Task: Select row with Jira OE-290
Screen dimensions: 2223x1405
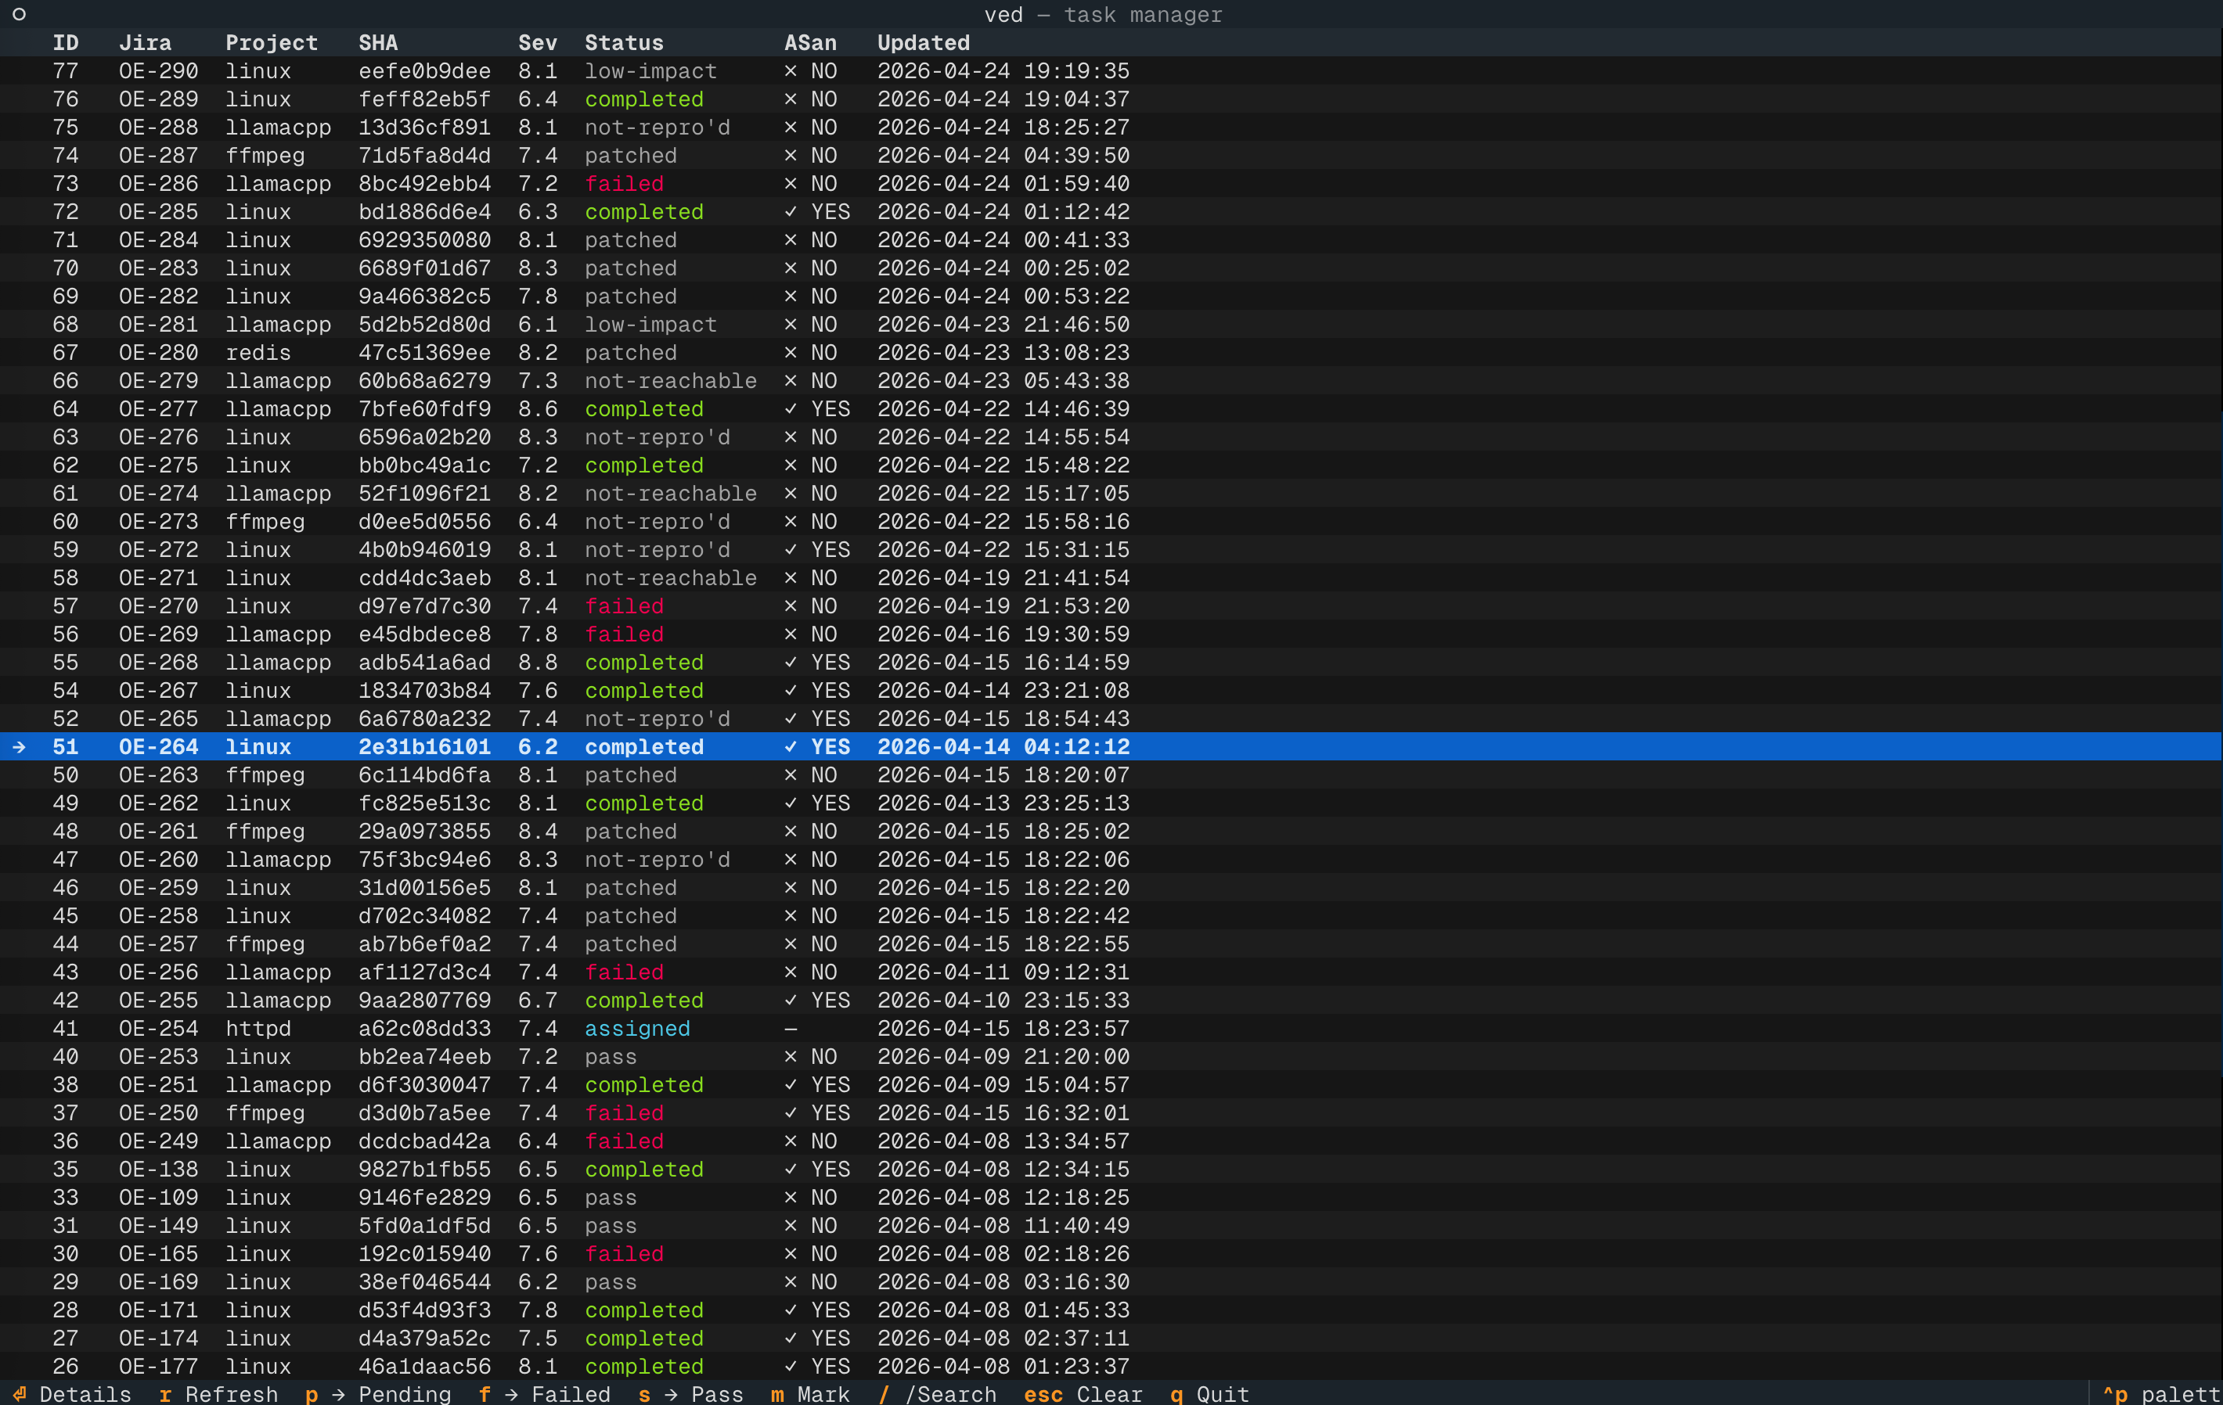Action: tap(1111, 71)
